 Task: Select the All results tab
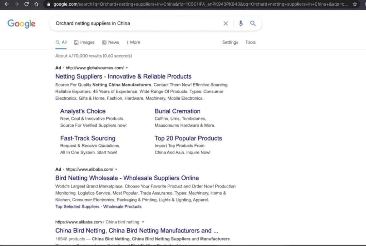point(61,42)
